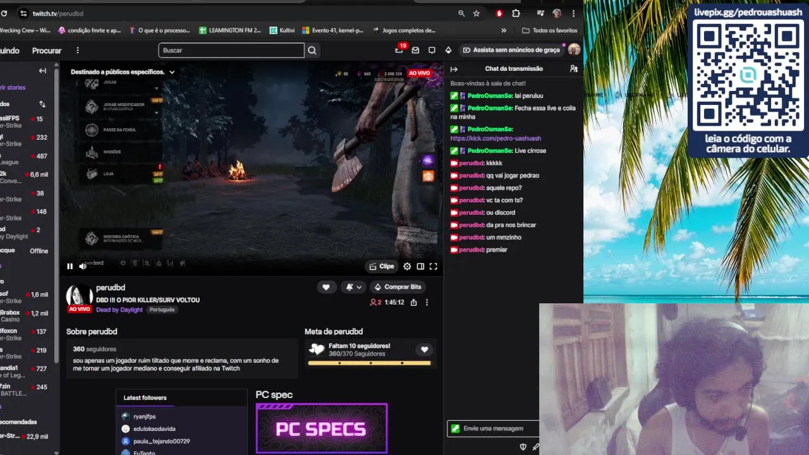
Task: Collapse the chat panel arrow
Action: [x=454, y=69]
